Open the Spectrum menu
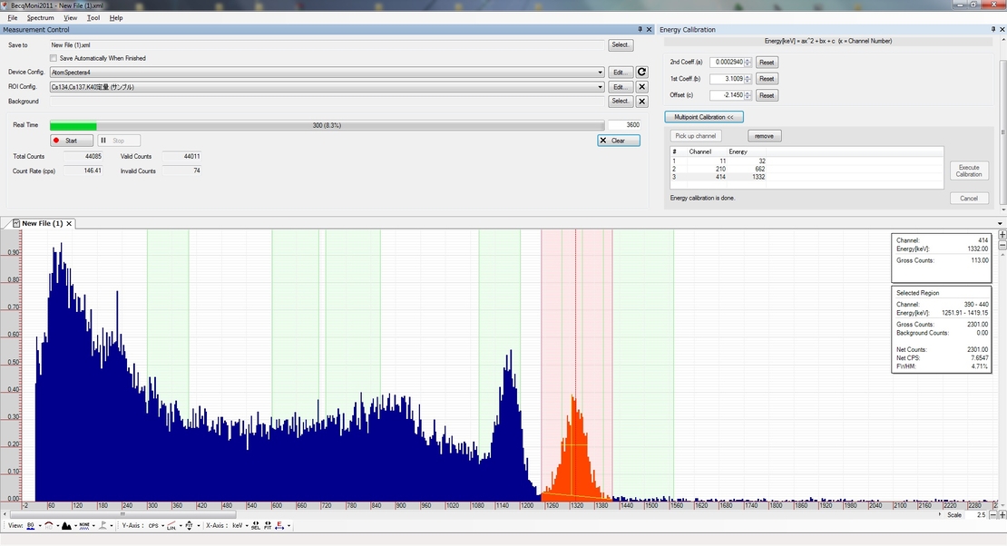 click(40, 18)
